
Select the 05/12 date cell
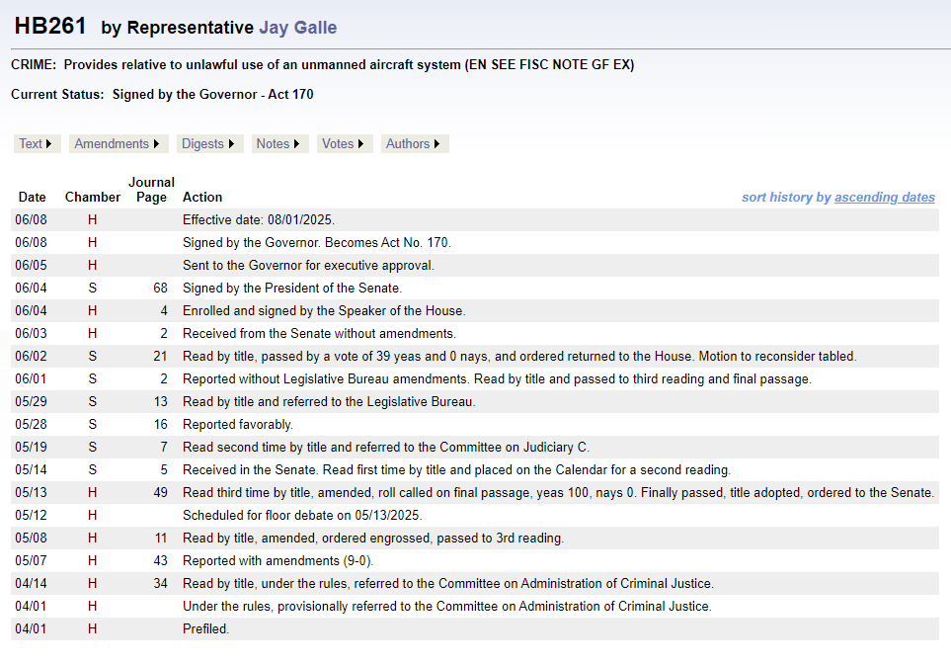(31, 516)
